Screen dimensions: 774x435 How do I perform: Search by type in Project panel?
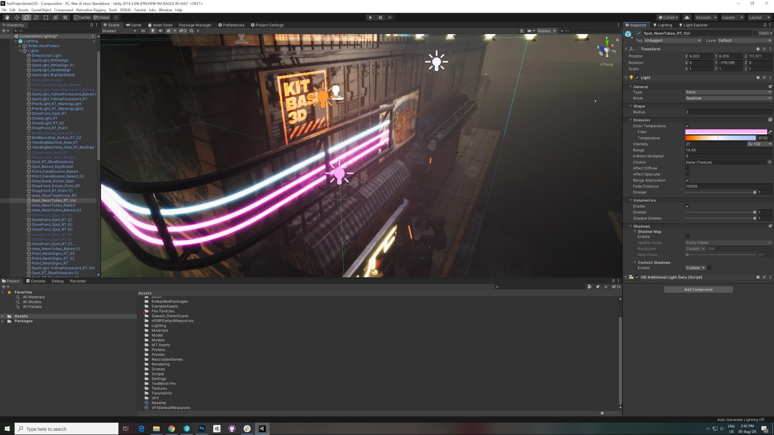click(589, 287)
